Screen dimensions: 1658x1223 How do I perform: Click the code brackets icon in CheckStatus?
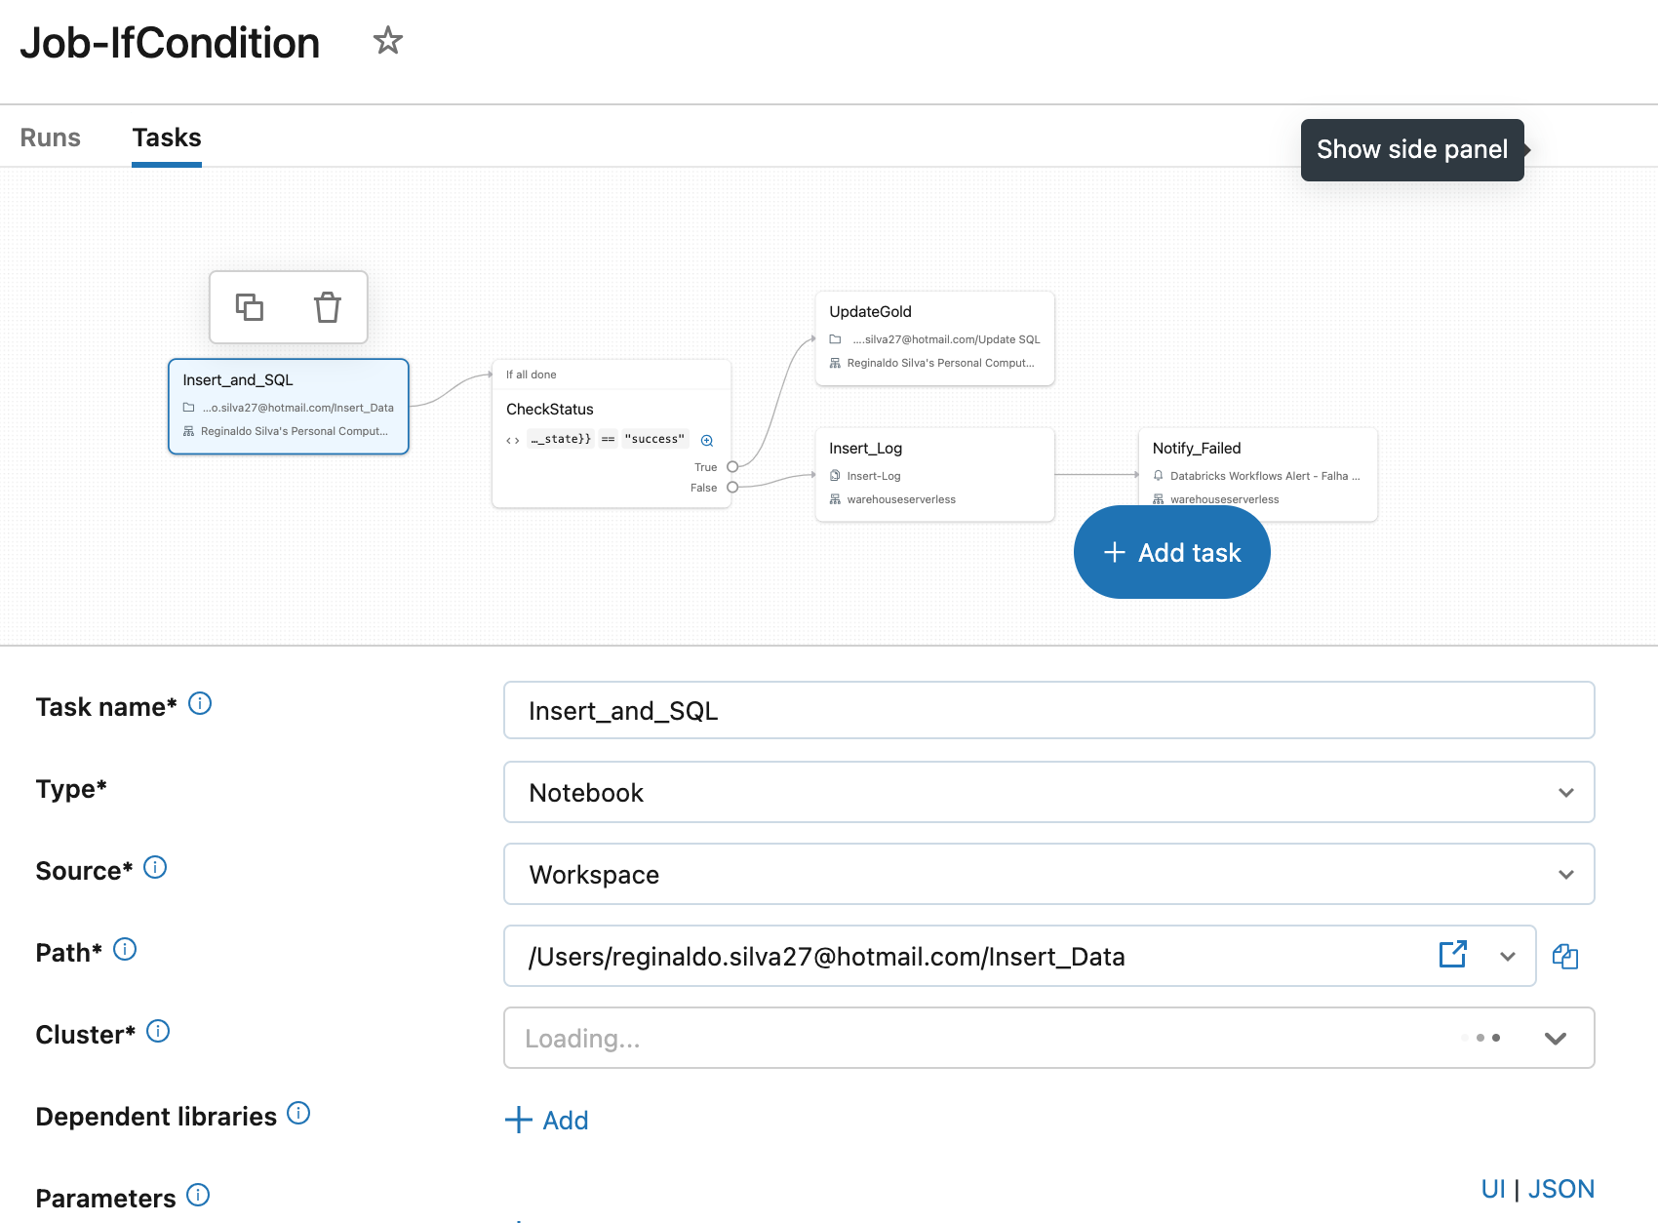[x=513, y=440]
